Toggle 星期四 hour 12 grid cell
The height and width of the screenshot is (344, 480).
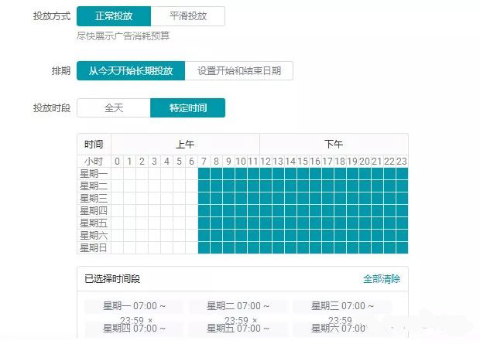pos(266,211)
